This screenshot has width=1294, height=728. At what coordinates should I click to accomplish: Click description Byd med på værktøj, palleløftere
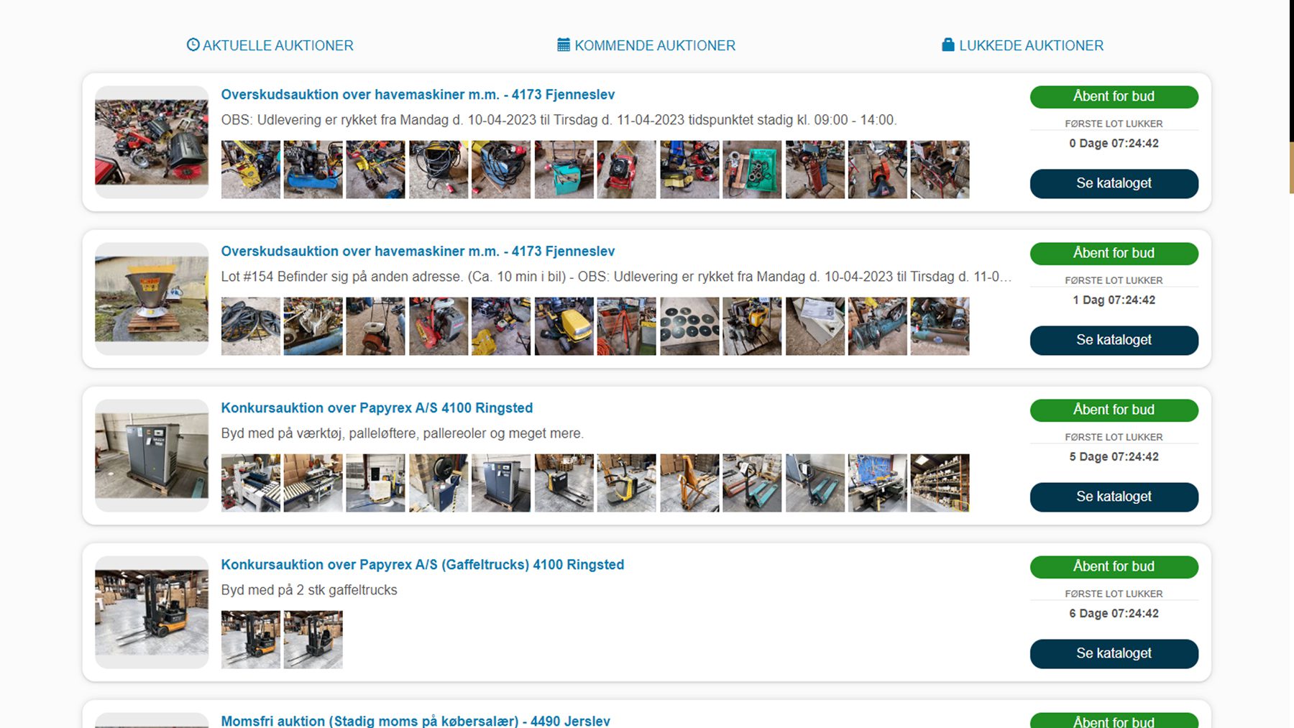[402, 433]
